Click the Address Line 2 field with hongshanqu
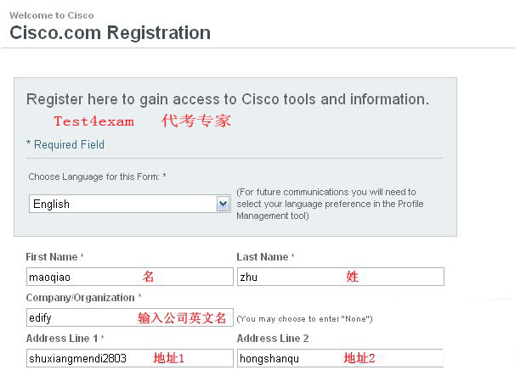 [340, 358]
